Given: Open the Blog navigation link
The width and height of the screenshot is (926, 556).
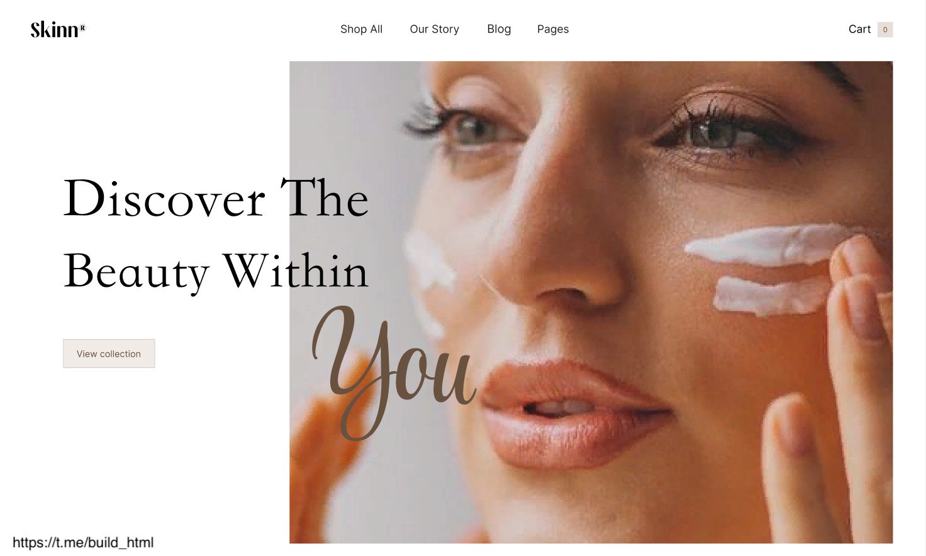Looking at the screenshot, I should (x=499, y=29).
